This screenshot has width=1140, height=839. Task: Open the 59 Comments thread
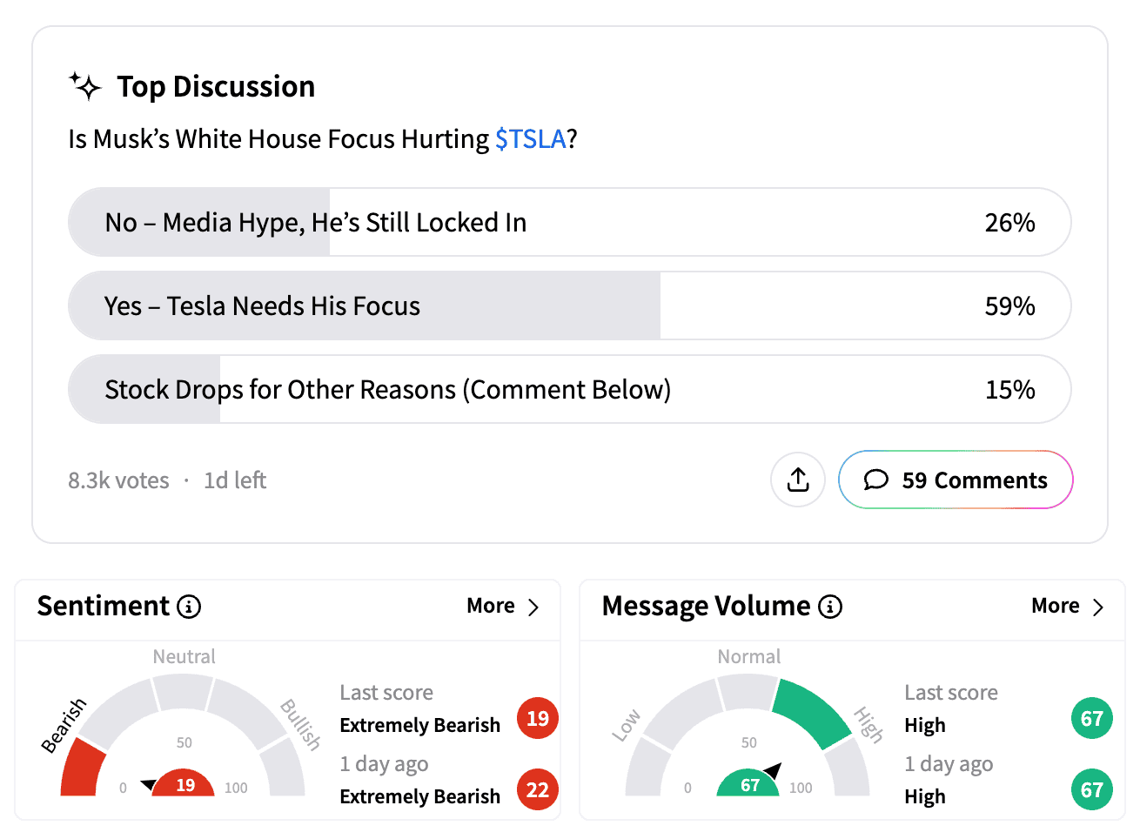click(x=956, y=480)
